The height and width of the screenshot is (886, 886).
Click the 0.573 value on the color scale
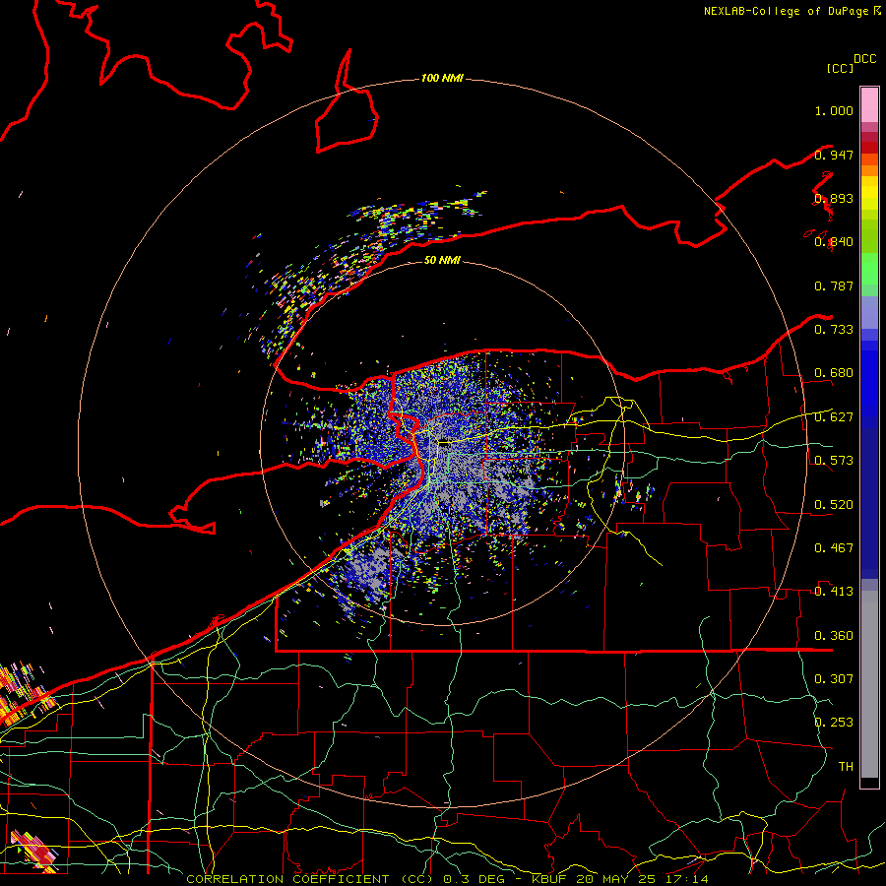point(834,461)
